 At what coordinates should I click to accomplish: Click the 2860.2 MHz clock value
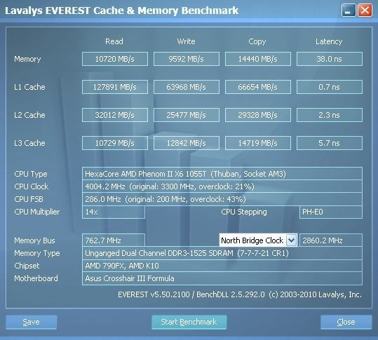[331, 240]
